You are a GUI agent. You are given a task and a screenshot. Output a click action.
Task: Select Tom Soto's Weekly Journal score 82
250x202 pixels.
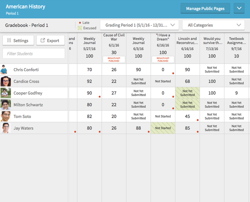tap(89, 116)
